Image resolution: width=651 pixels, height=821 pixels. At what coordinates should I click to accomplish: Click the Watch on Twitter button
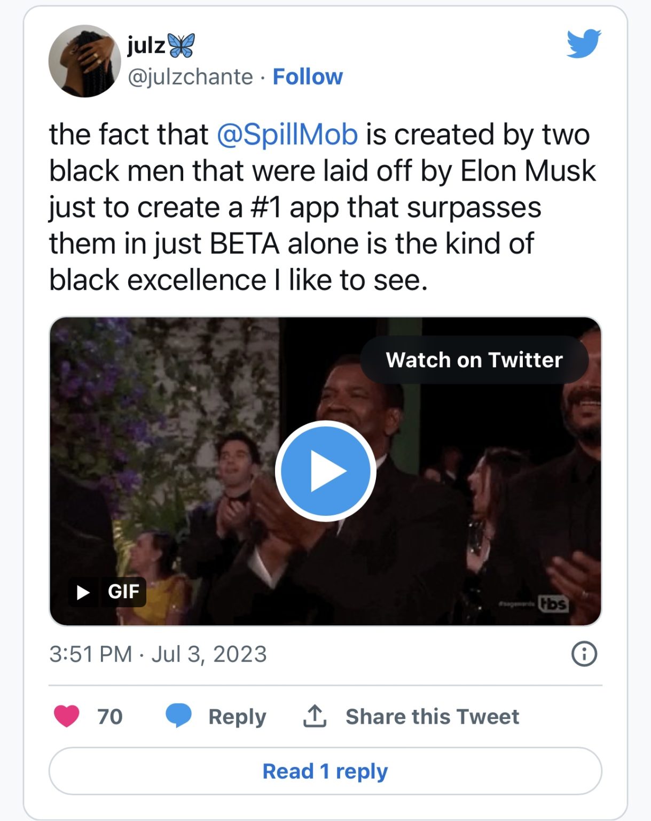[474, 360]
